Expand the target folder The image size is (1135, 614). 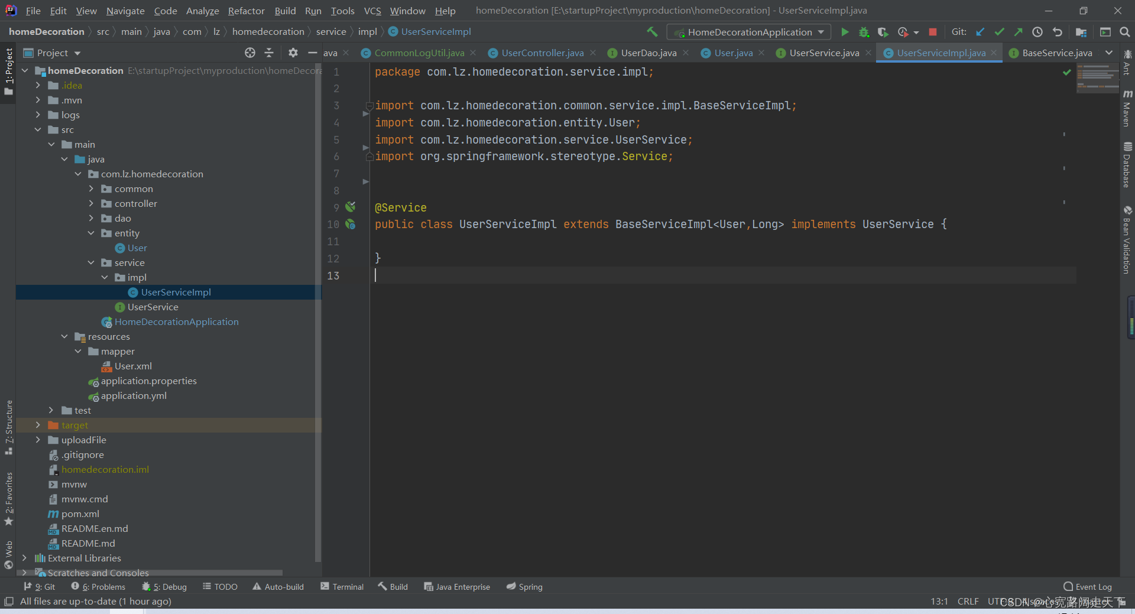[x=38, y=425]
